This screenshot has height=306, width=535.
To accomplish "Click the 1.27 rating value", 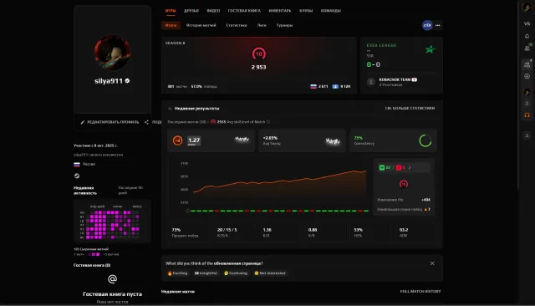I will point(194,140).
